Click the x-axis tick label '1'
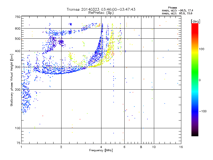 (x=21, y=147)
